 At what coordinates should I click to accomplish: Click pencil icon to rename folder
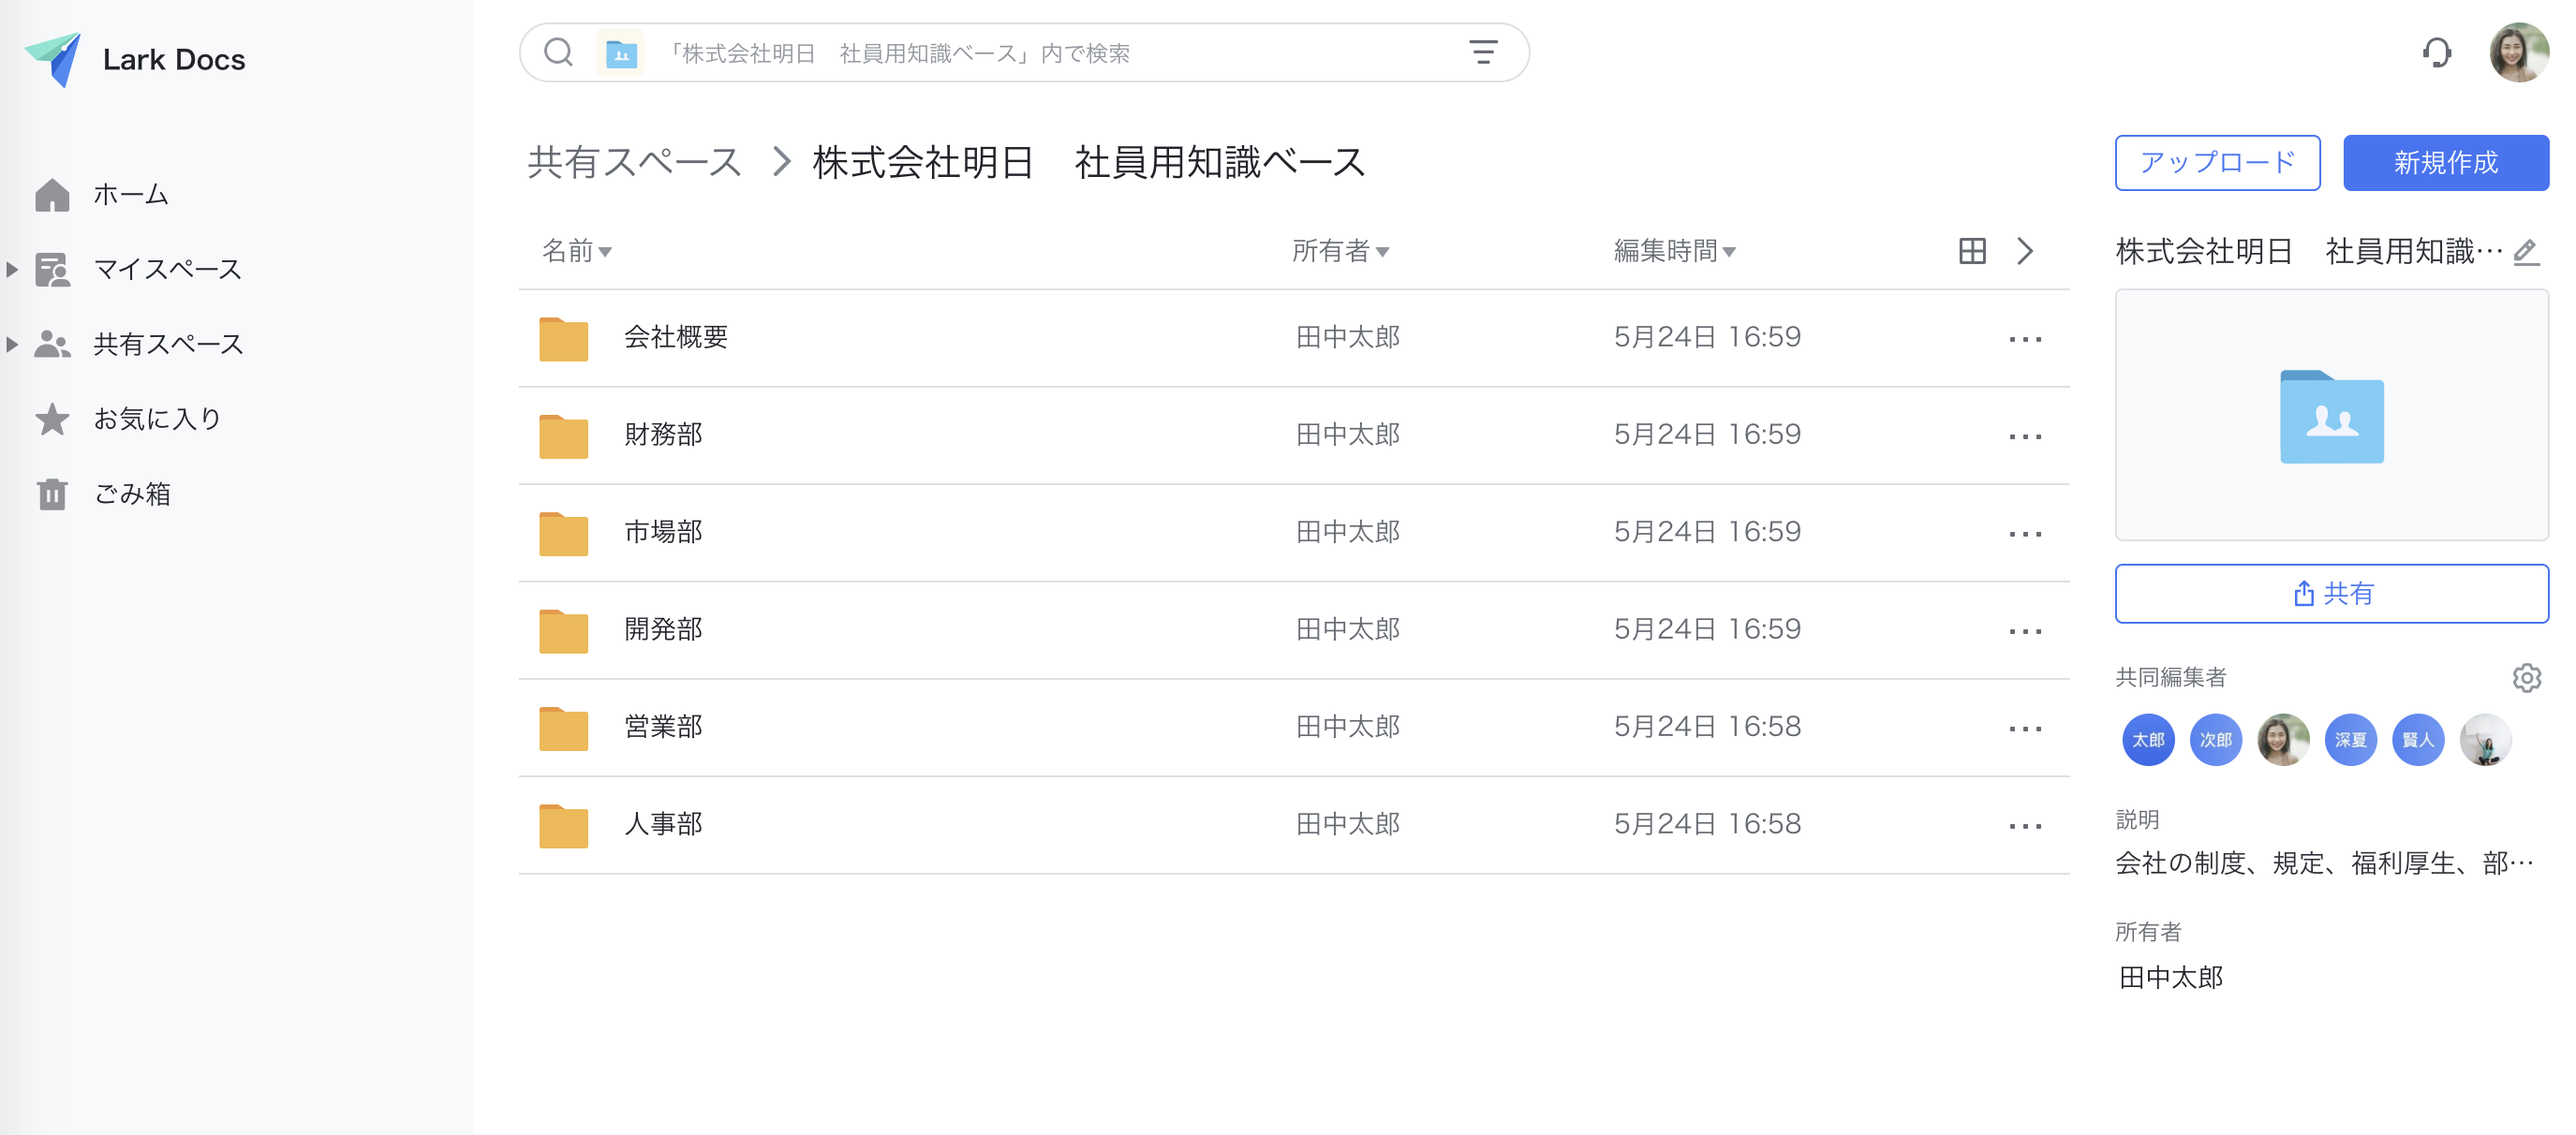(x=2526, y=251)
